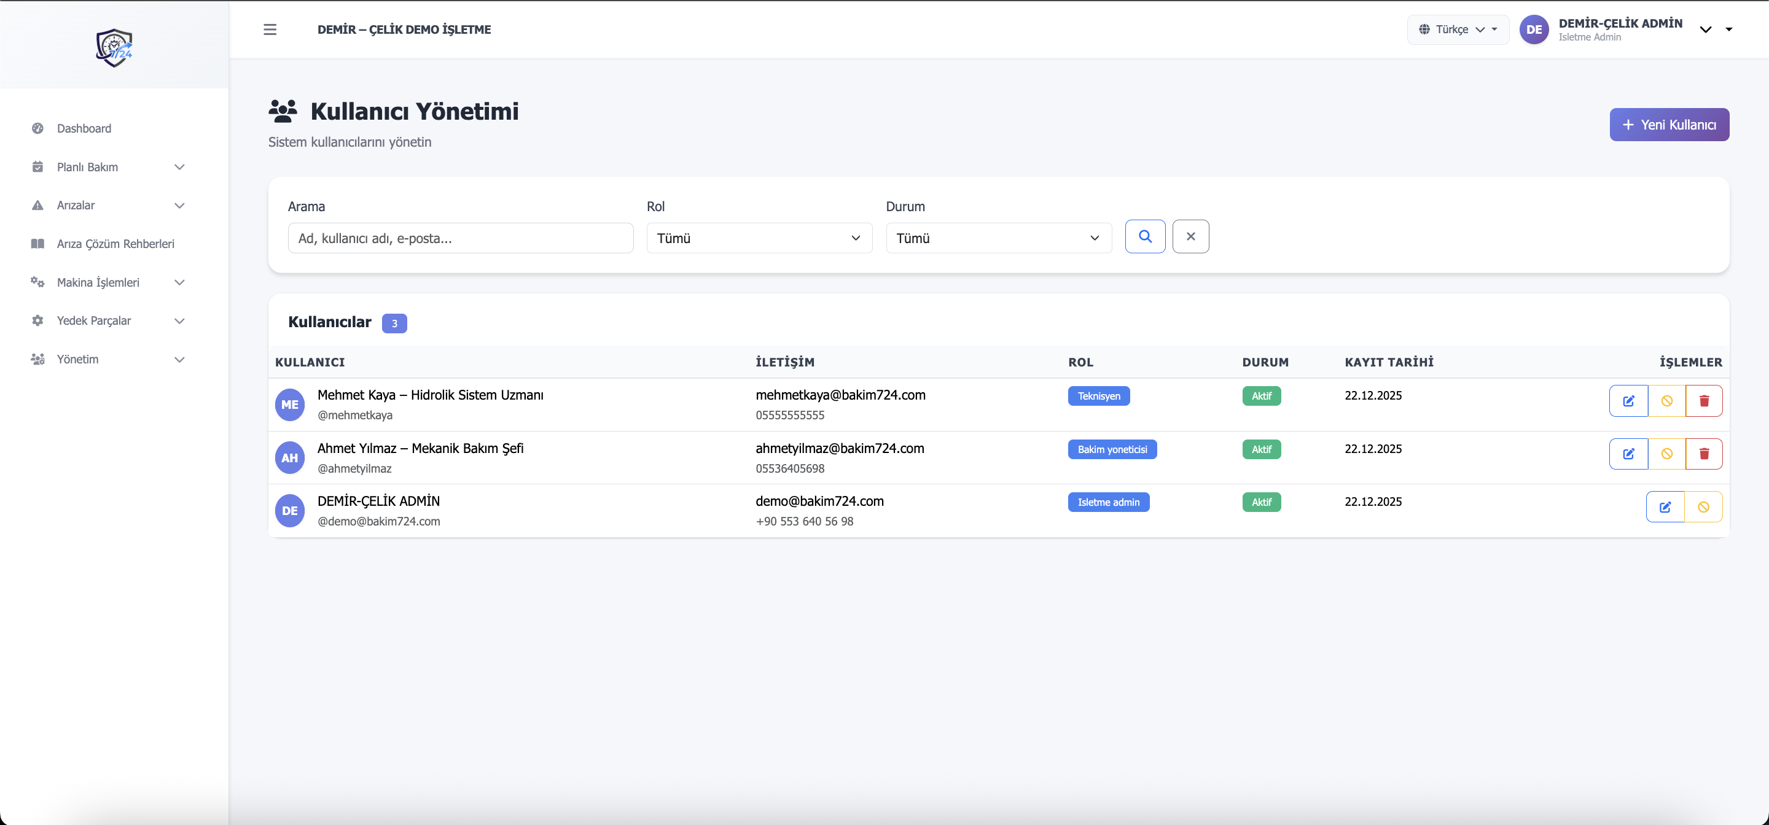The width and height of the screenshot is (1769, 825).
Task: Edit Mehmet Kaya using the pencil icon
Action: (x=1628, y=401)
